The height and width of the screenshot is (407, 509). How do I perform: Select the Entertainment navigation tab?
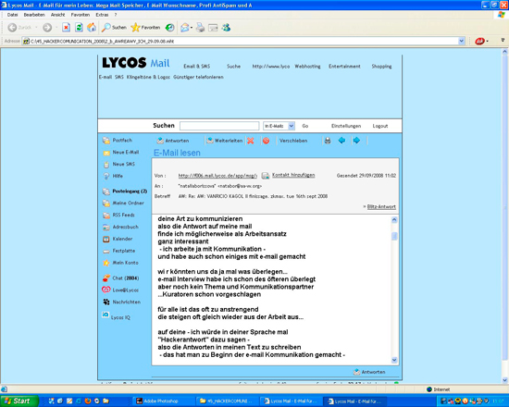(x=344, y=67)
